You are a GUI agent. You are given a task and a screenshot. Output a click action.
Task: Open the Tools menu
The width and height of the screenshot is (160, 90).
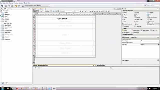pos(25,3)
